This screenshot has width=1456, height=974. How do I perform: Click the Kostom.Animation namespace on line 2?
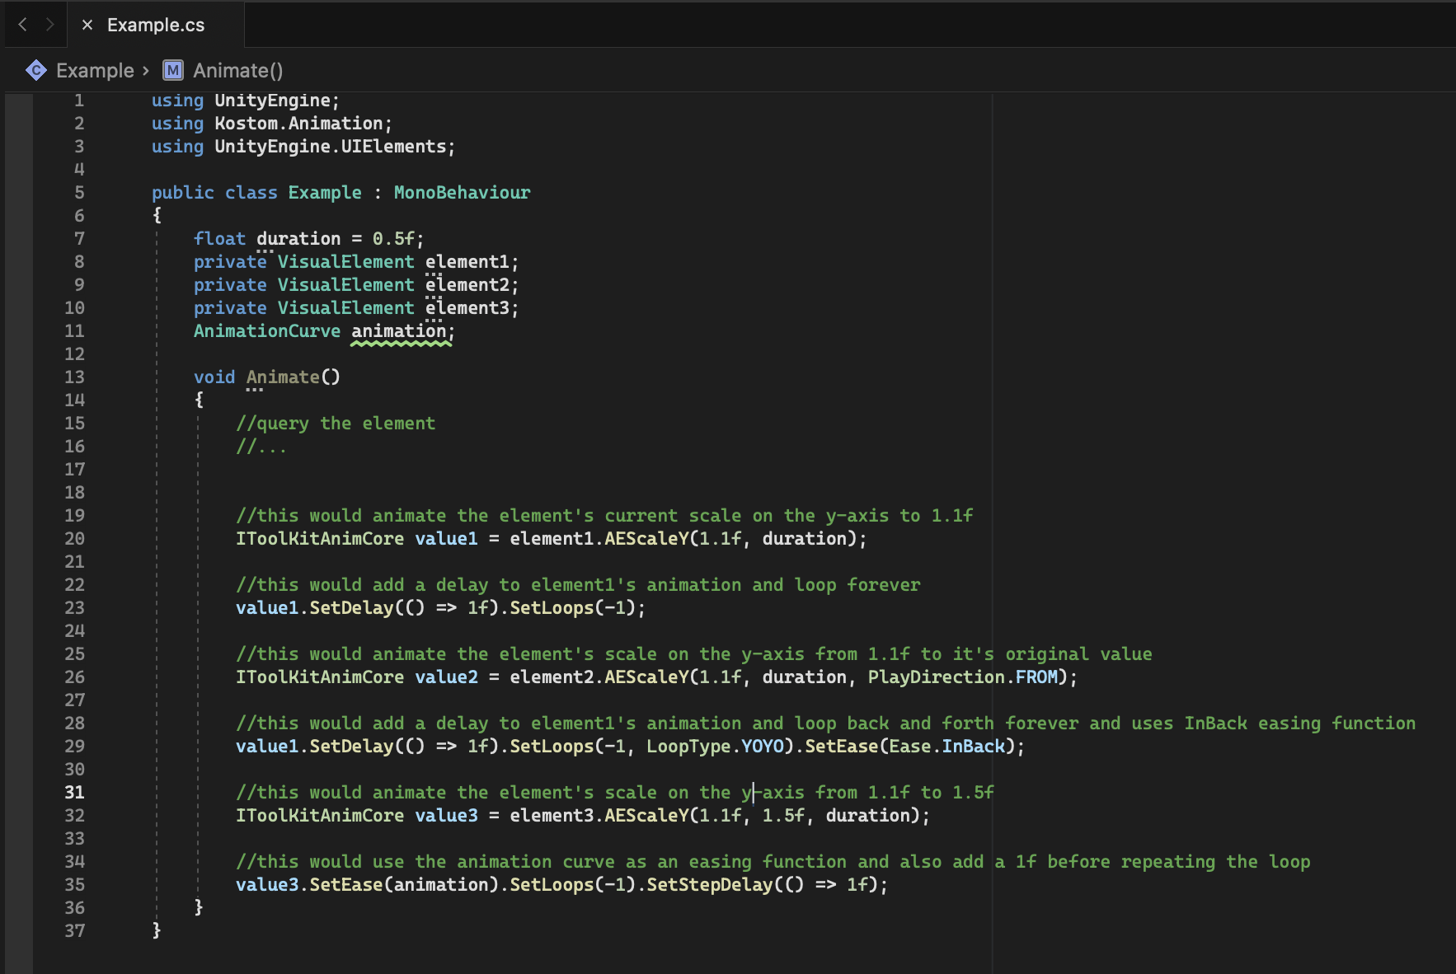(x=298, y=124)
